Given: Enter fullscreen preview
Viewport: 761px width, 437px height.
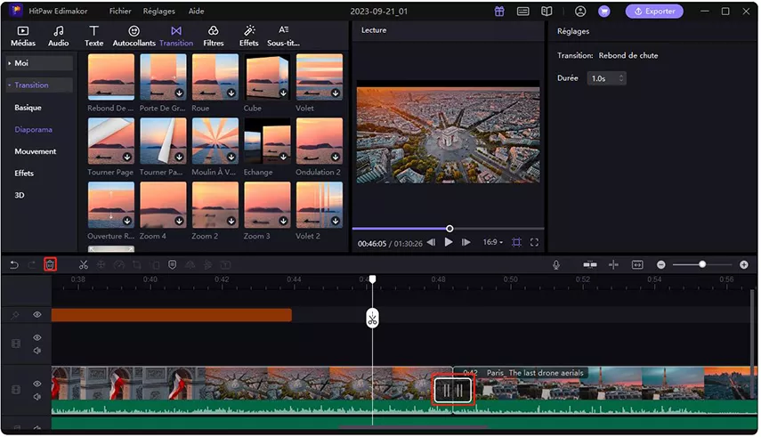Looking at the screenshot, I should [534, 242].
